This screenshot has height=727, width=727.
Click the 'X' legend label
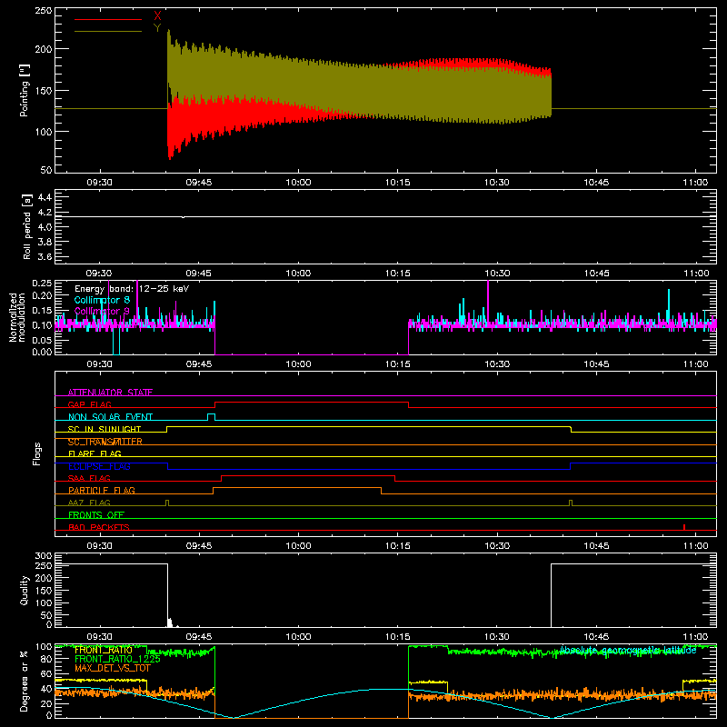pos(157,15)
